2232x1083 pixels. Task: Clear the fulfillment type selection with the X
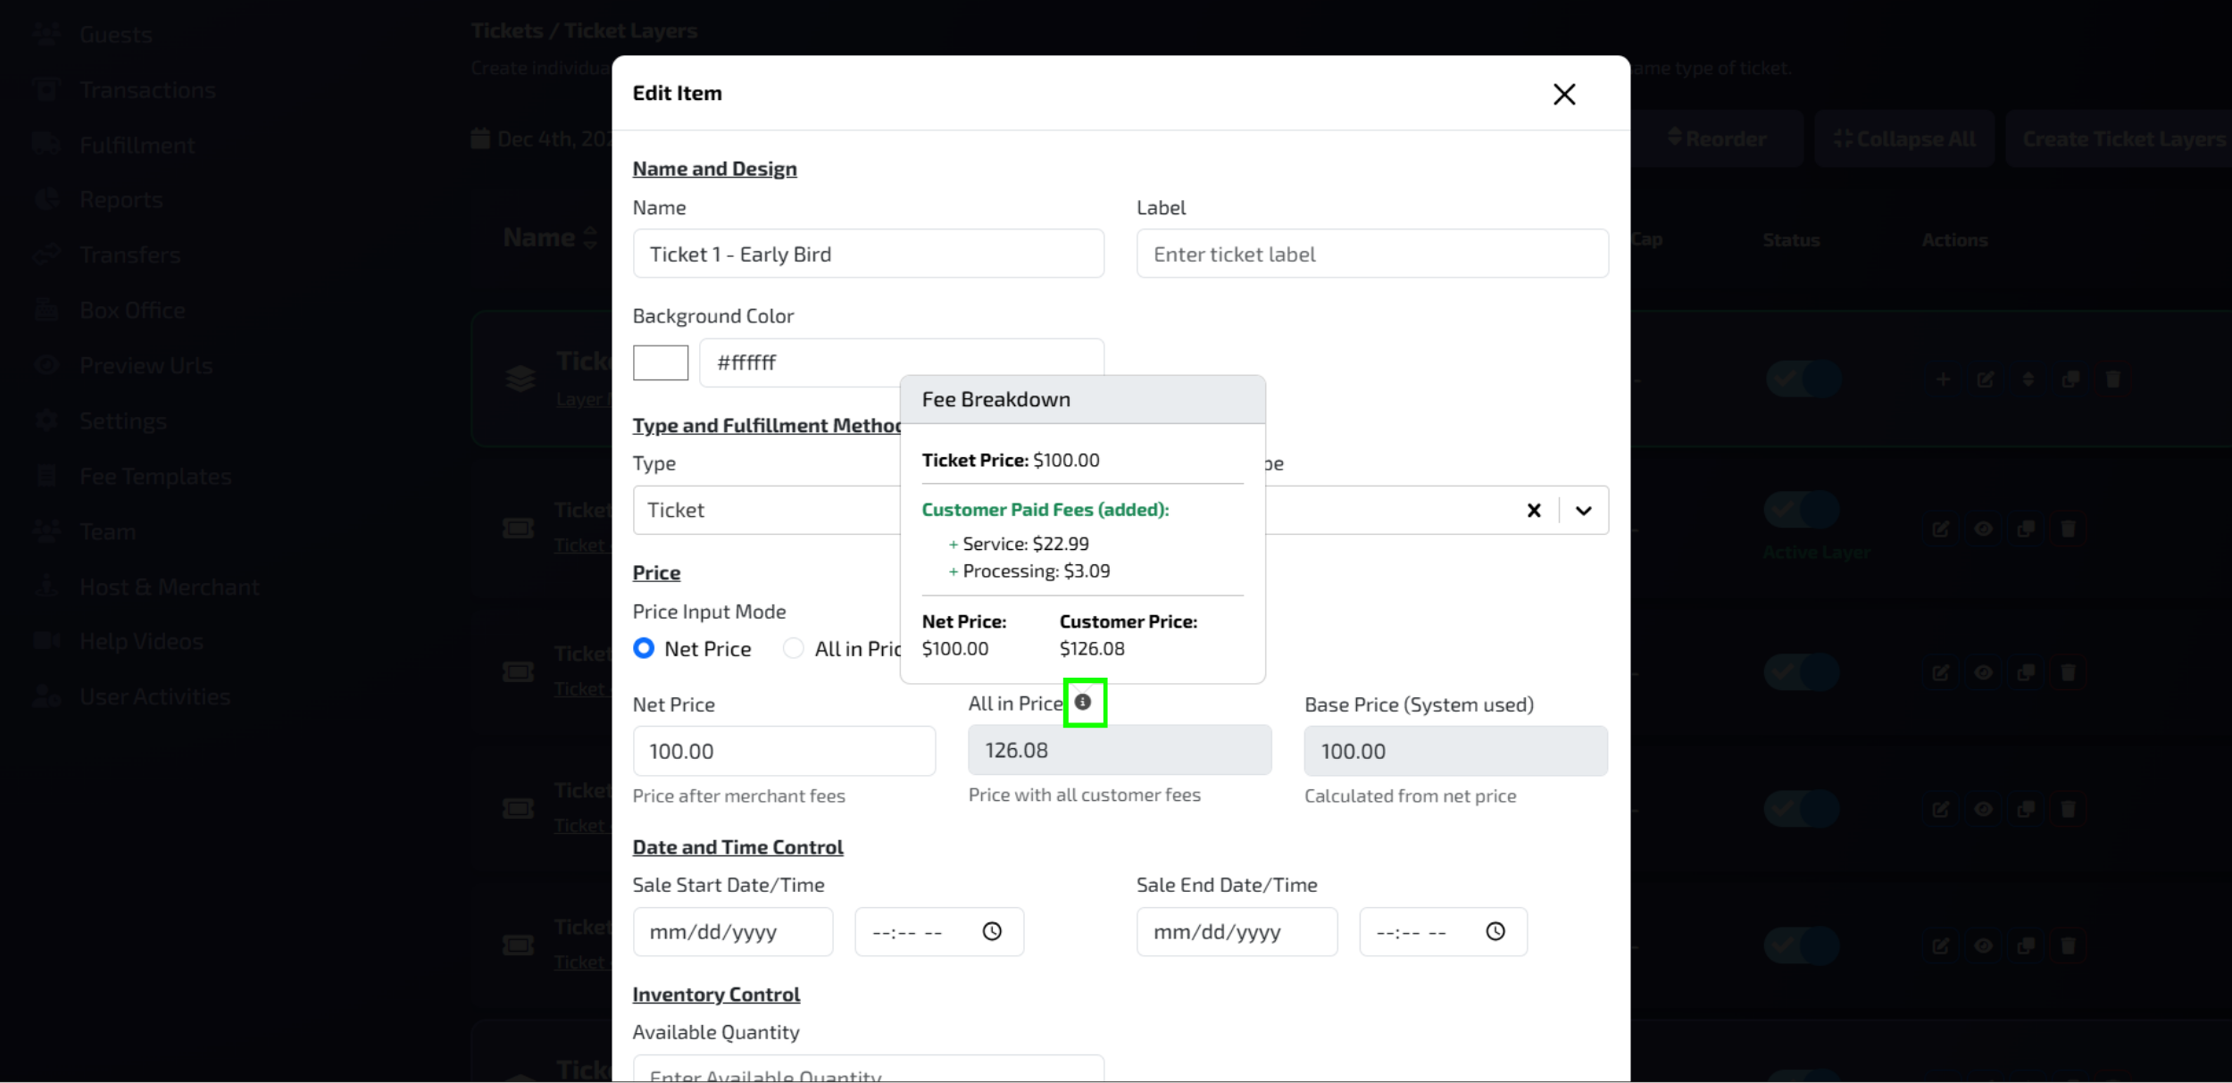coord(1534,510)
